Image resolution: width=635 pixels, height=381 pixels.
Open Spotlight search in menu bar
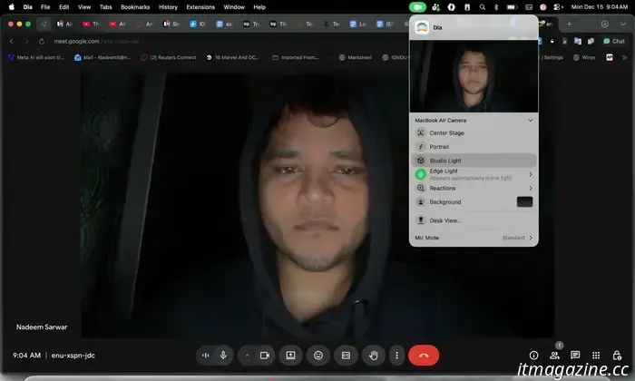482,7
